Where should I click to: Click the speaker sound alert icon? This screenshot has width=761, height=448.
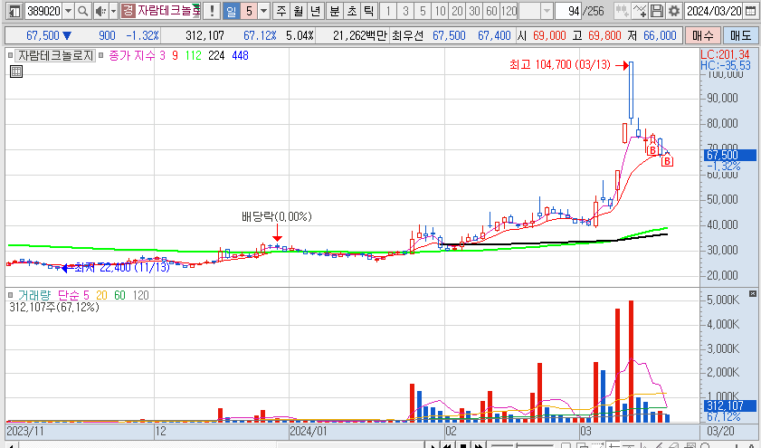click(100, 11)
